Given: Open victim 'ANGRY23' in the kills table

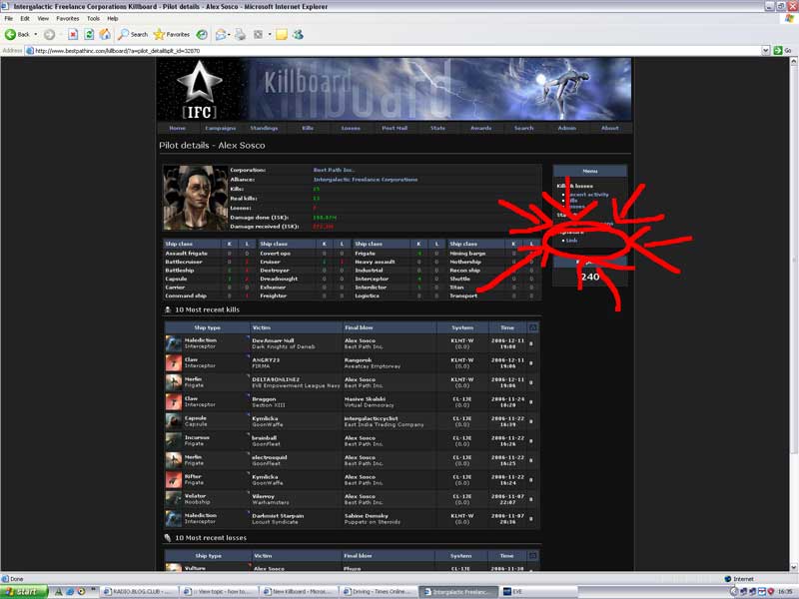Looking at the screenshot, I should coord(266,359).
